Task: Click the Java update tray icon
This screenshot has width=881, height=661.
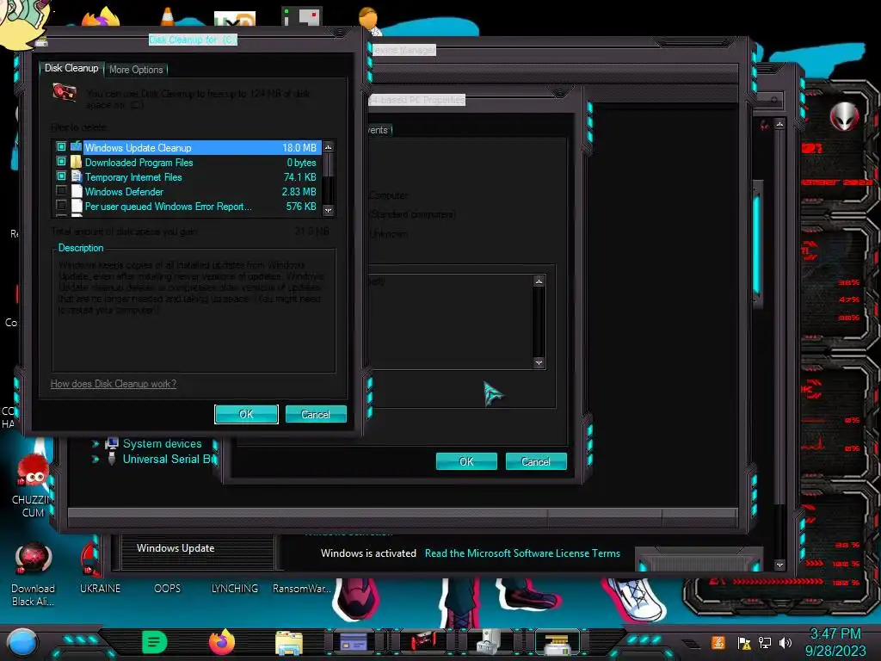Action: [x=718, y=642]
